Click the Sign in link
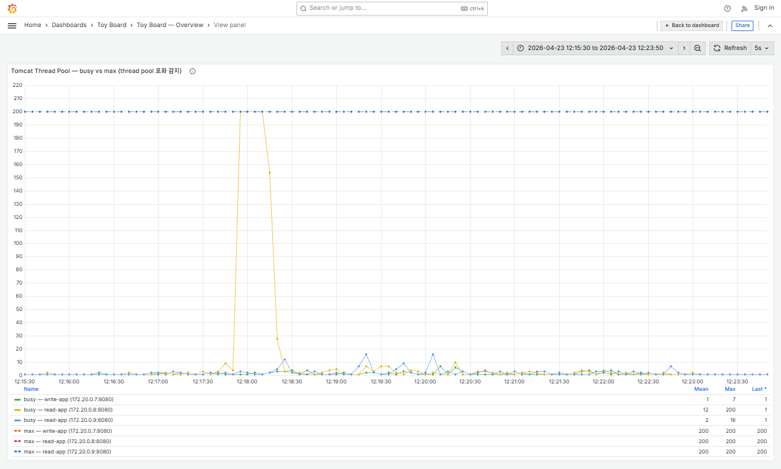The image size is (781, 469). point(764,8)
